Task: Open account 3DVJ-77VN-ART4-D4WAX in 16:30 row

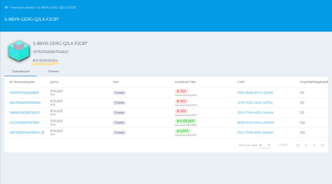Action: (x=255, y=113)
